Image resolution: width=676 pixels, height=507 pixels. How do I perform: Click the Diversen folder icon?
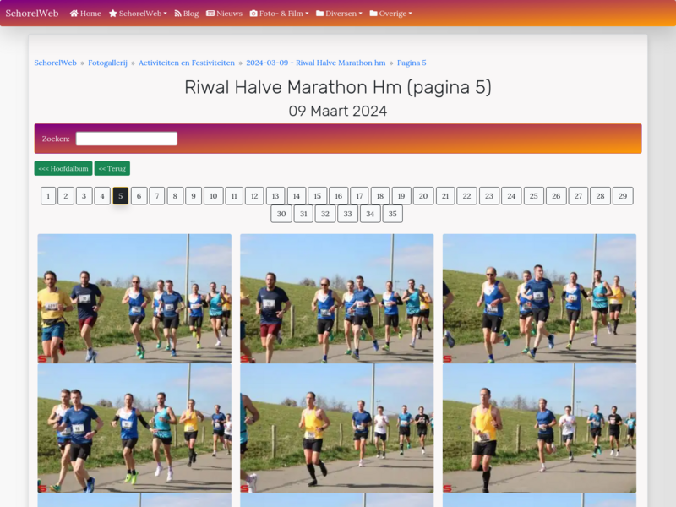pos(320,14)
